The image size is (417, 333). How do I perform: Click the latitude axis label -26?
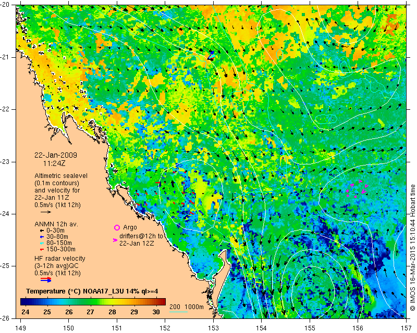pyautogui.click(x=5, y=318)
